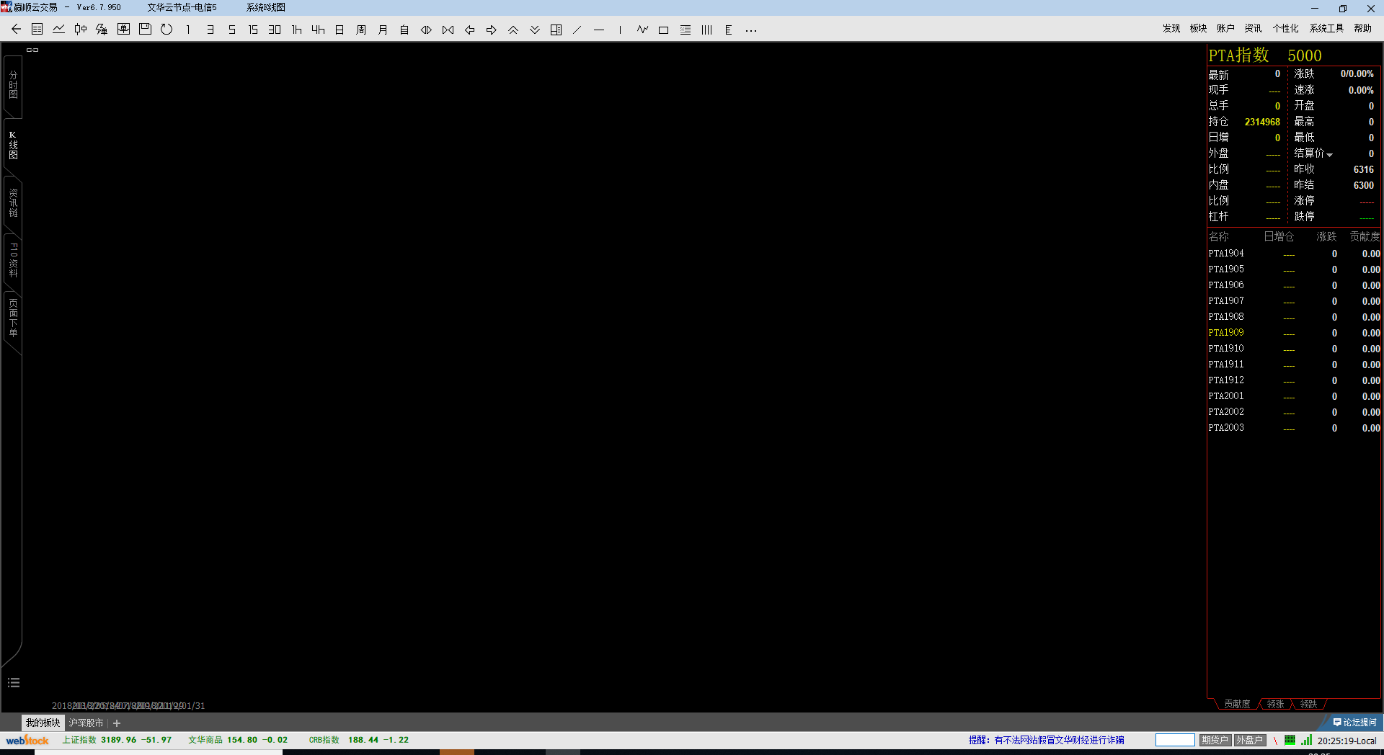The width and height of the screenshot is (1384, 755).
Task: Select the daily (日) period button
Action: (340, 30)
